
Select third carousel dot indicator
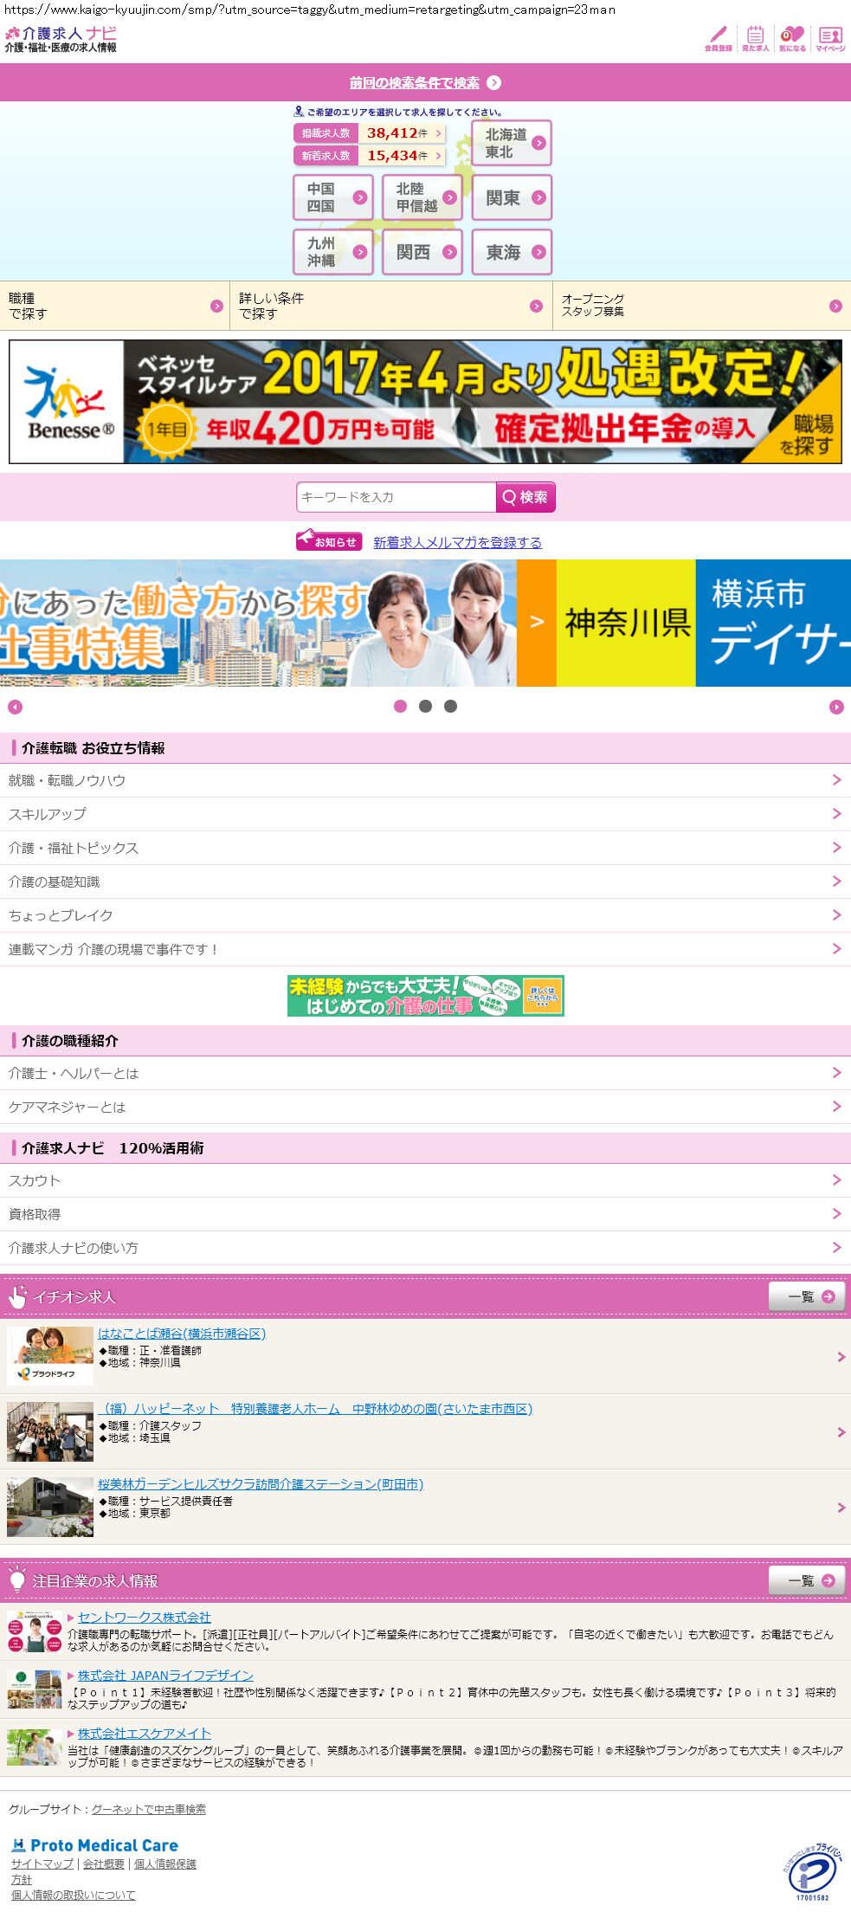pyautogui.click(x=450, y=707)
